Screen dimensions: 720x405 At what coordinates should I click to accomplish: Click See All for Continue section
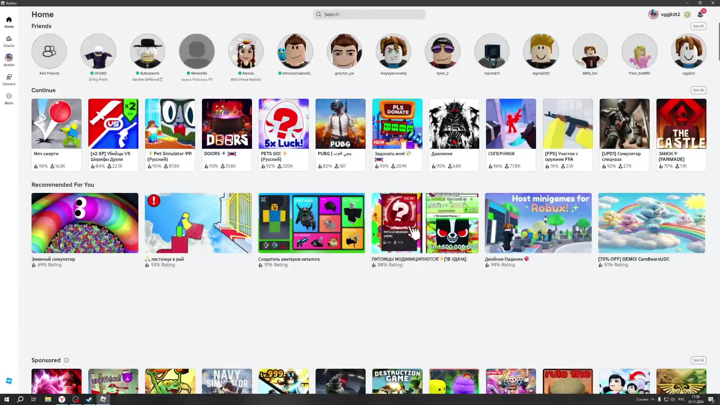[698, 90]
